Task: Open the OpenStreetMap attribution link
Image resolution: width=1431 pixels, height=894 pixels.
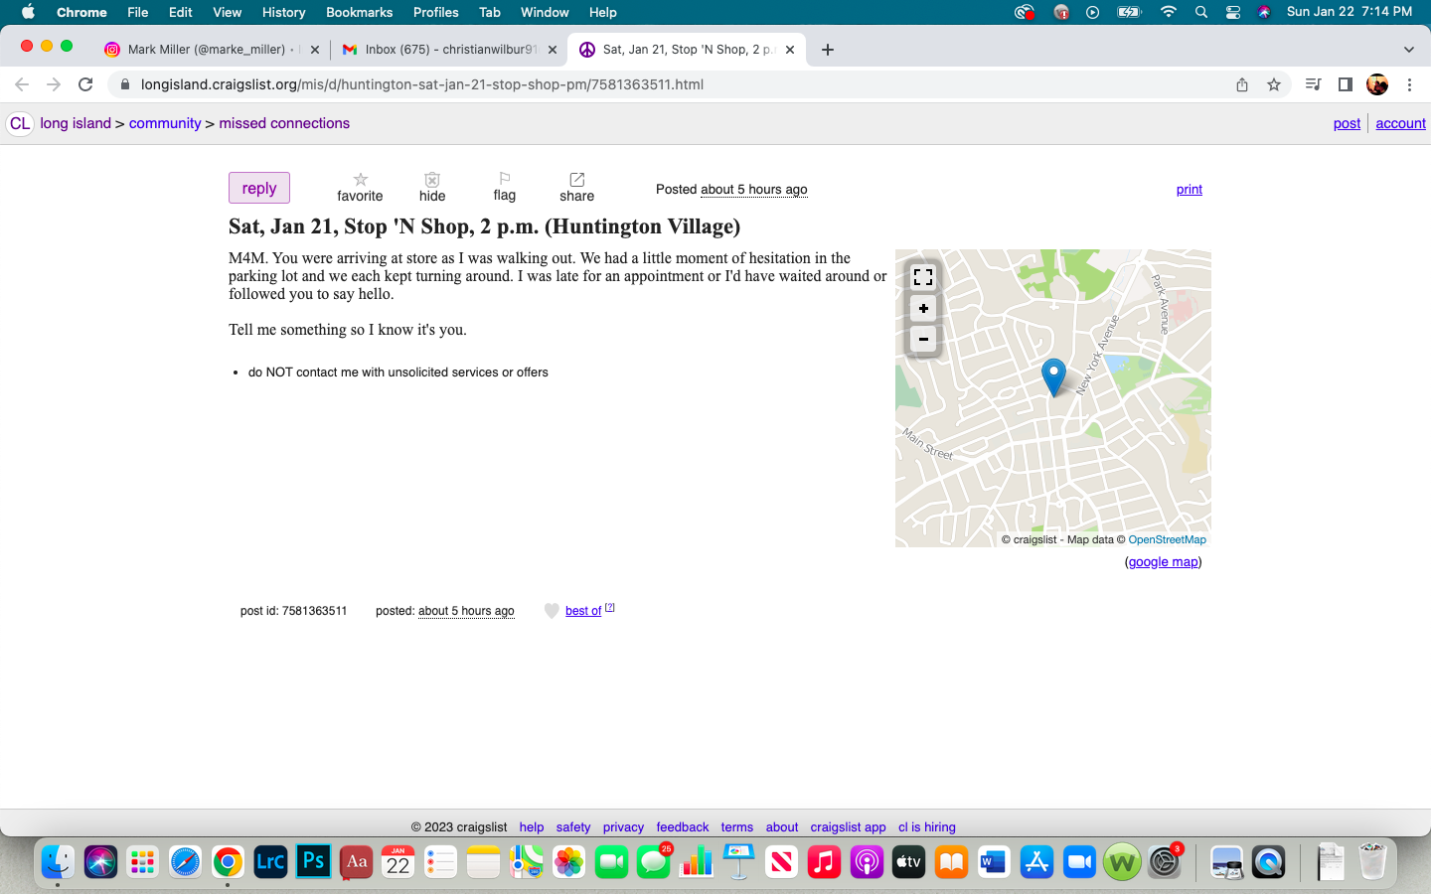Action: (x=1167, y=539)
